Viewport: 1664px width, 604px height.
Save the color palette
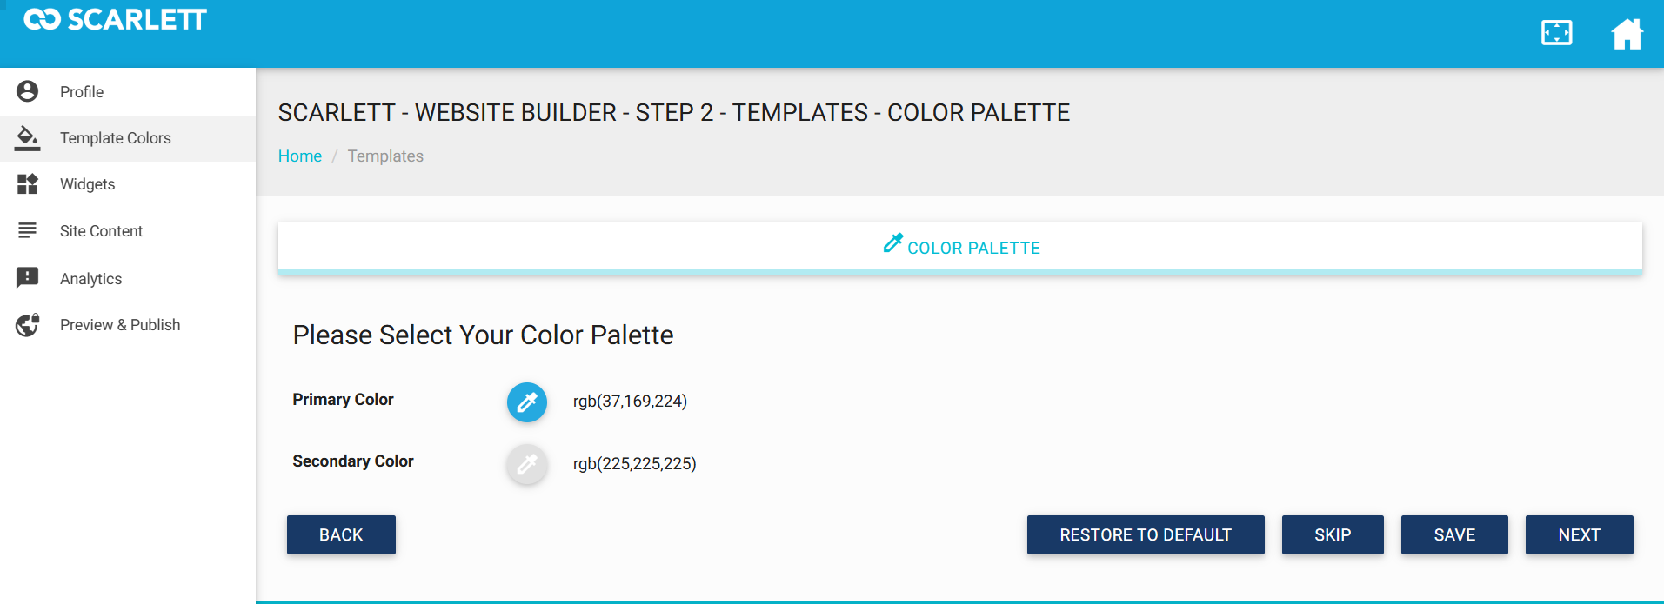tap(1454, 534)
